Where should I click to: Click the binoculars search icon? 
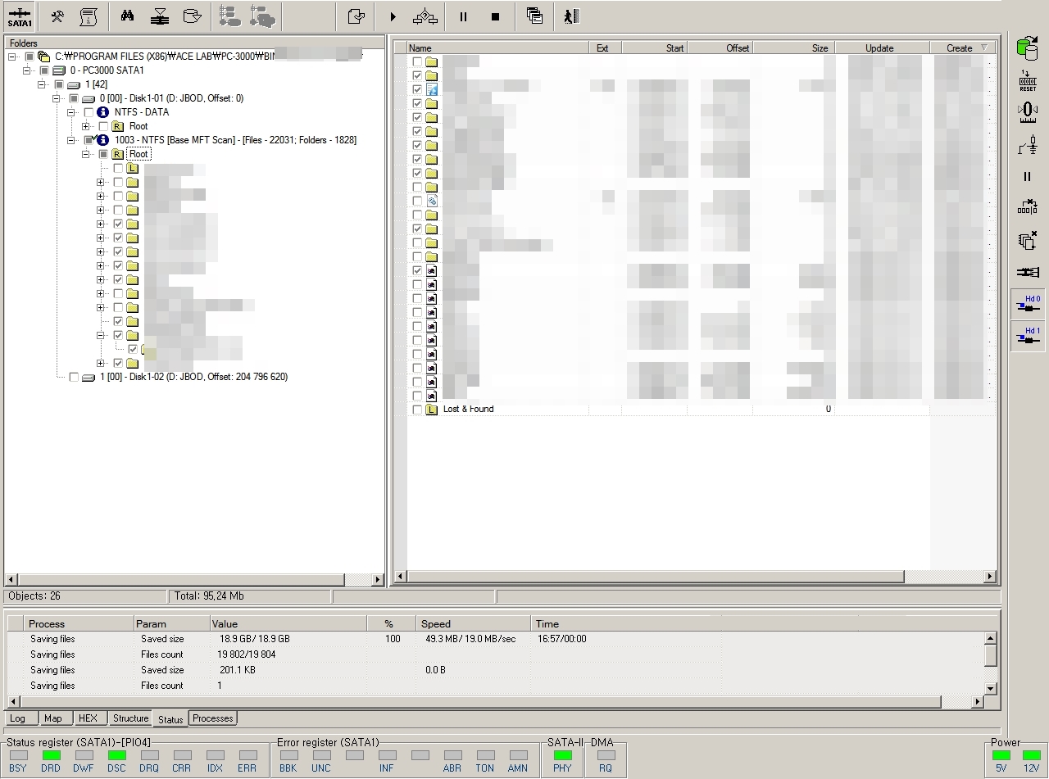127,16
